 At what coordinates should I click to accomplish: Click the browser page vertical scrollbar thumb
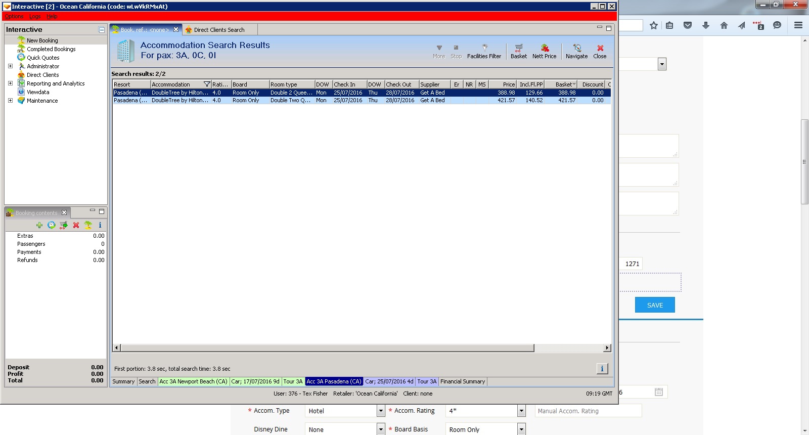coord(804,161)
